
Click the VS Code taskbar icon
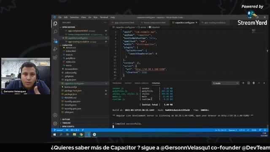[88, 135]
